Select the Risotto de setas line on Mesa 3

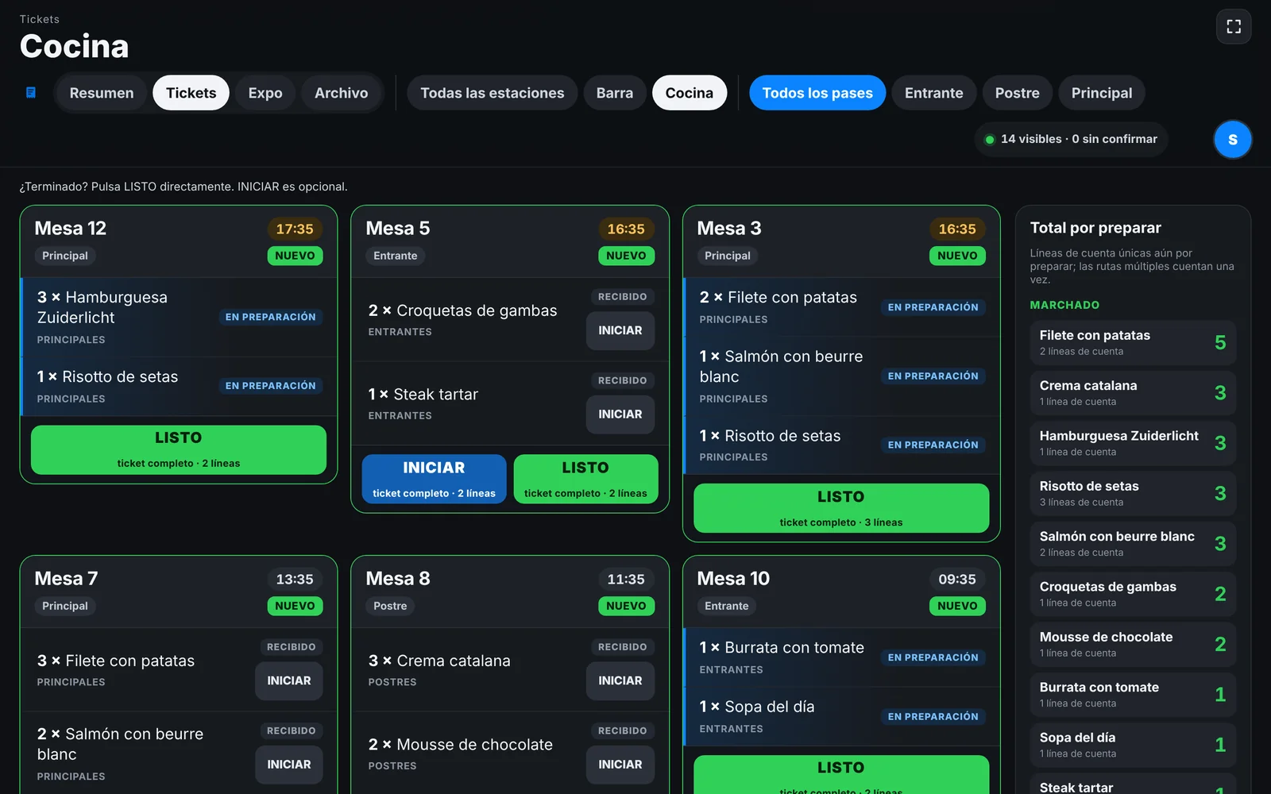point(841,445)
